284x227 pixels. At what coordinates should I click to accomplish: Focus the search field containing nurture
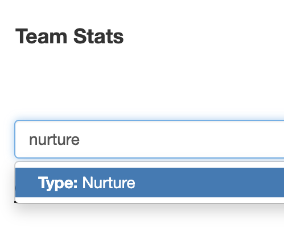pyautogui.click(x=150, y=139)
